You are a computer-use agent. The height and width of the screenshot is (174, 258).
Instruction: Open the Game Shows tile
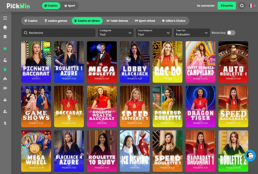[x=36, y=106]
